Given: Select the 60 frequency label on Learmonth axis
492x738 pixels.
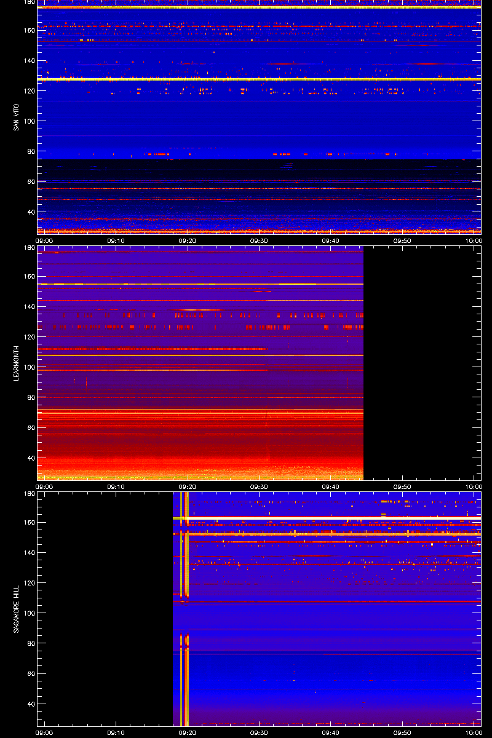Looking at the screenshot, I should tap(31, 427).
